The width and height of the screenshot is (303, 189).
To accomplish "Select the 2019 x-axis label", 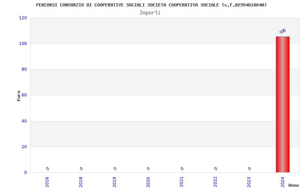I will pyautogui.click(x=114, y=182).
